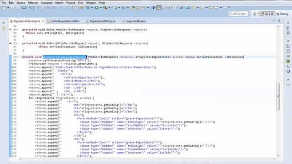The height and width of the screenshot is (164, 292).
Task: Open the File menu
Action: [4, 3]
